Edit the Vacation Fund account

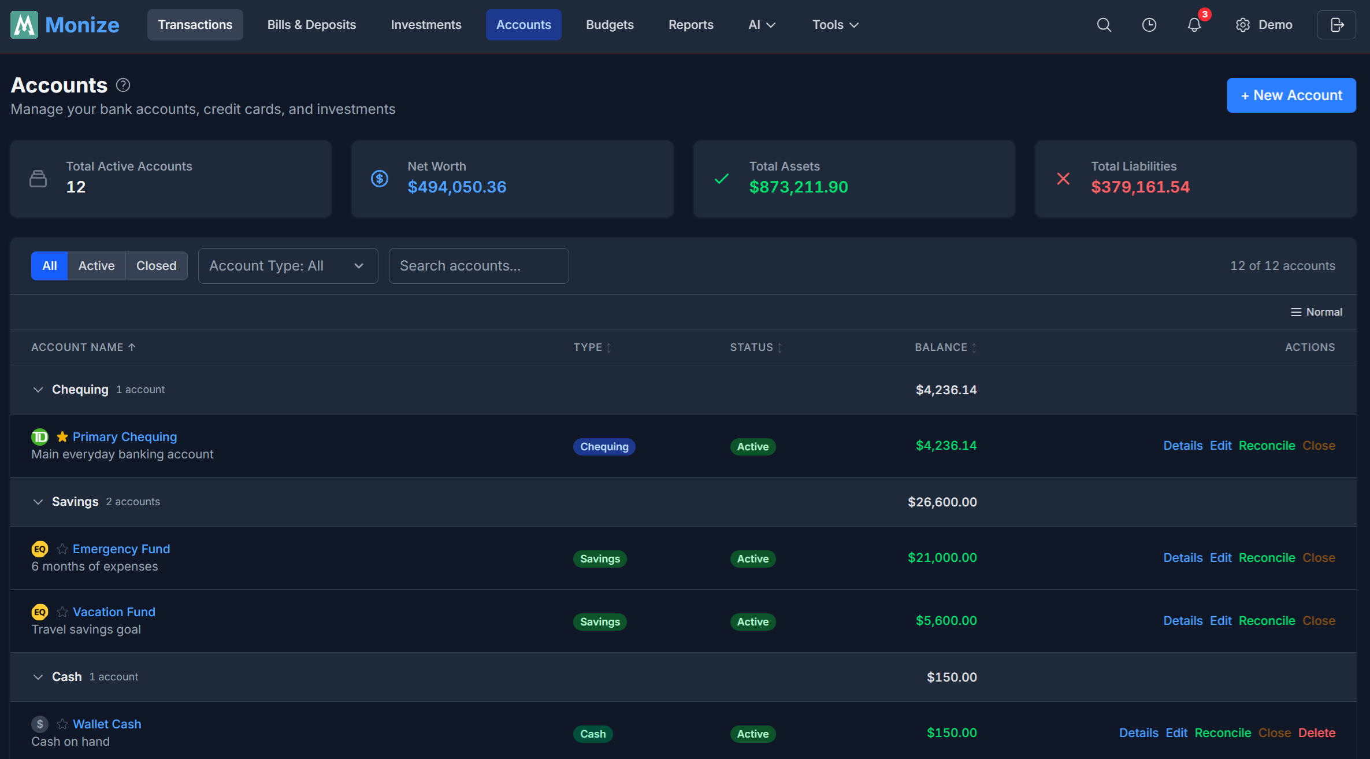1220,621
